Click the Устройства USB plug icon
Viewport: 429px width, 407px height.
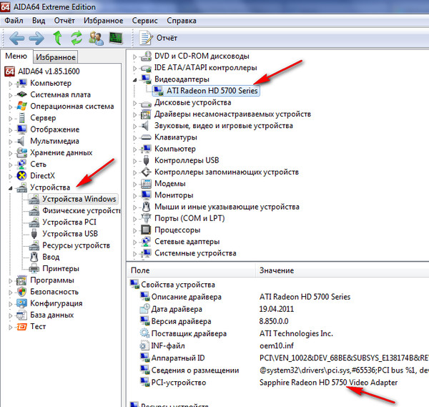tap(34, 234)
